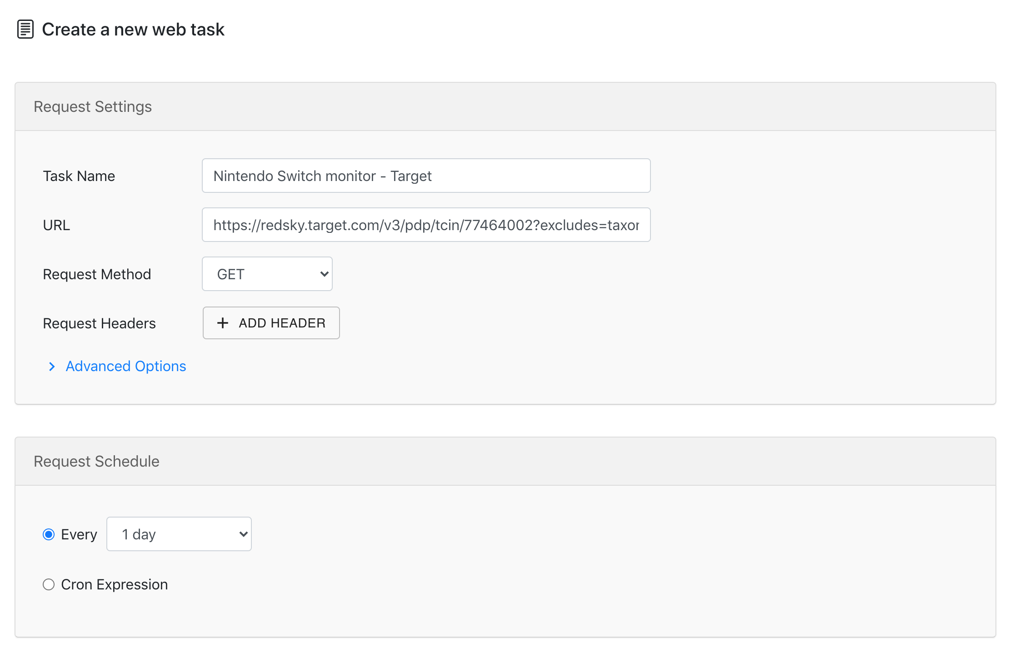Click the Cron Expression label text

tap(115, 584)
